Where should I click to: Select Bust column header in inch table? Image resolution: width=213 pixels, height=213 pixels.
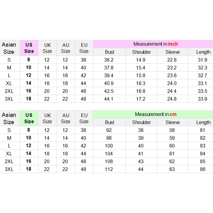109,52
